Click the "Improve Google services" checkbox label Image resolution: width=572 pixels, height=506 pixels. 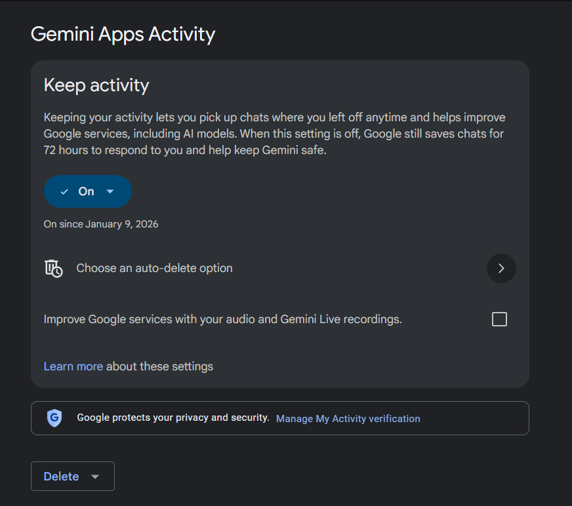[222, 319]
